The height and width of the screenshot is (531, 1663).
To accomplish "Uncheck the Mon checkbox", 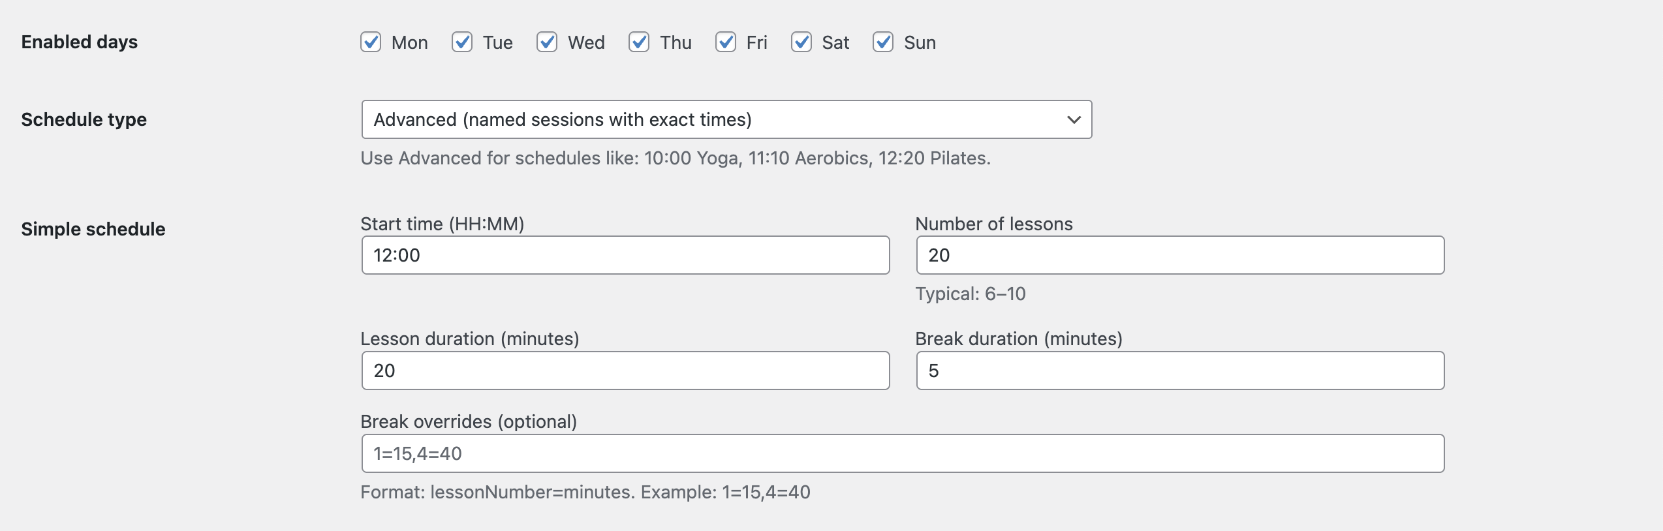I will [x=371, y=42].
